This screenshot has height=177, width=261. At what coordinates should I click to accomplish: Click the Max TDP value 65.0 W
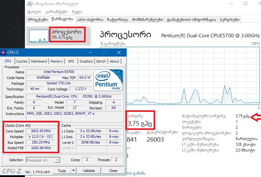[85, 77]
